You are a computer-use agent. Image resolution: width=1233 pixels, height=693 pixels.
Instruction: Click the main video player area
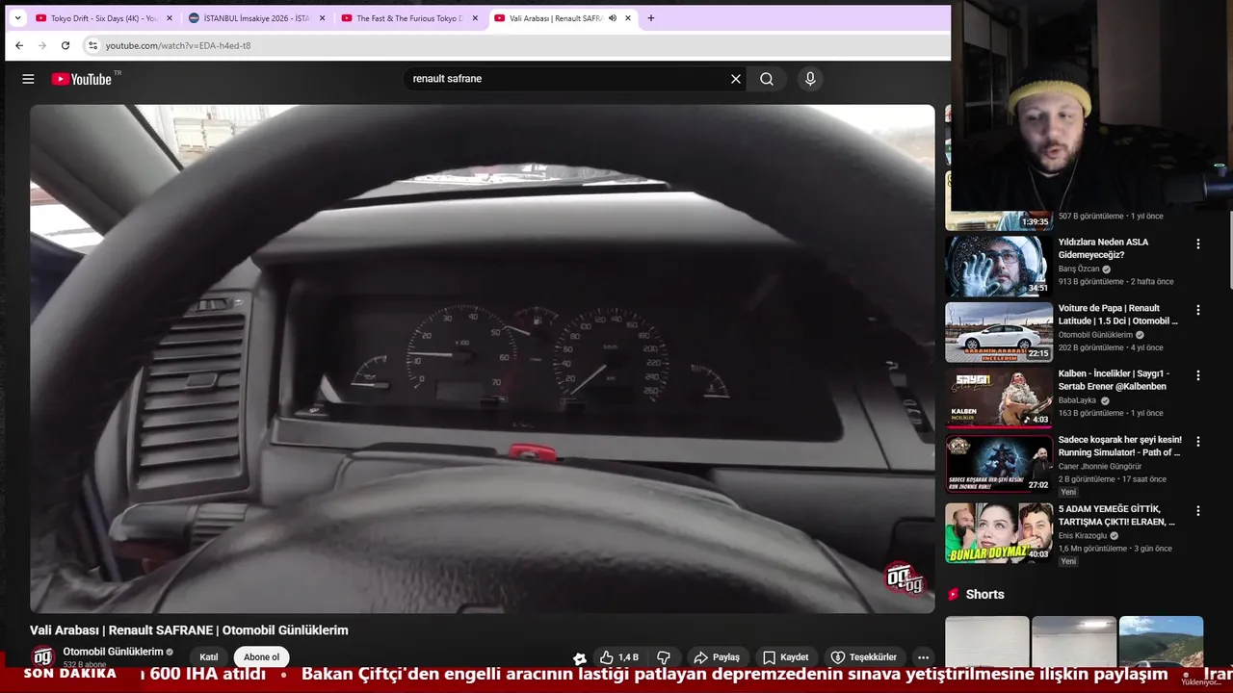[482, 358]
